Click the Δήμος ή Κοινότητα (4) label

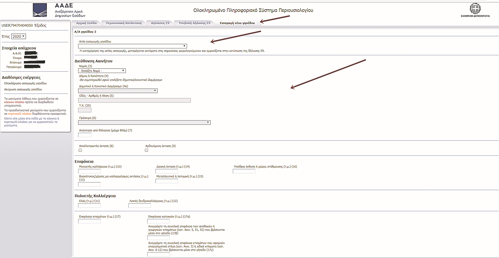coord(94,76)
